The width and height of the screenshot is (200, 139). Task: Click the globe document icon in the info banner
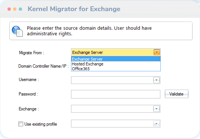click(x=17, y=31)
